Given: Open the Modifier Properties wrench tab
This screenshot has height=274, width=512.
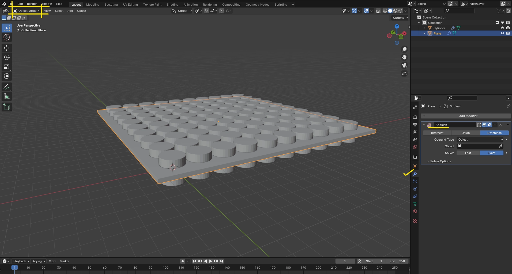Looking at the screenshot, I should 415,174.
